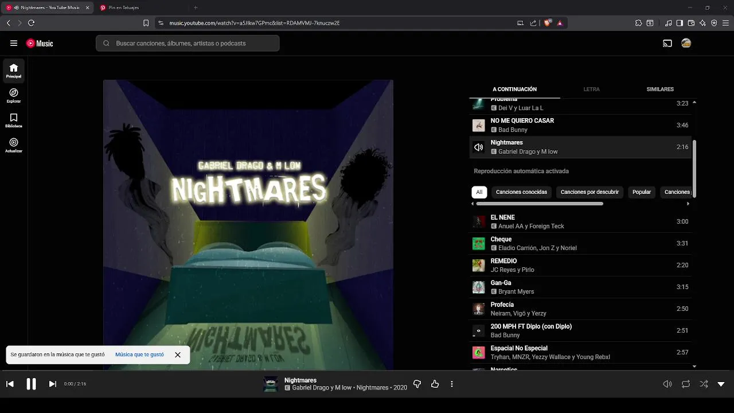Image resolution: width=734 pixels, height=413 pixels.
Task: Toggle the browser sidebar panel
Action: click(x=680, y=23)
